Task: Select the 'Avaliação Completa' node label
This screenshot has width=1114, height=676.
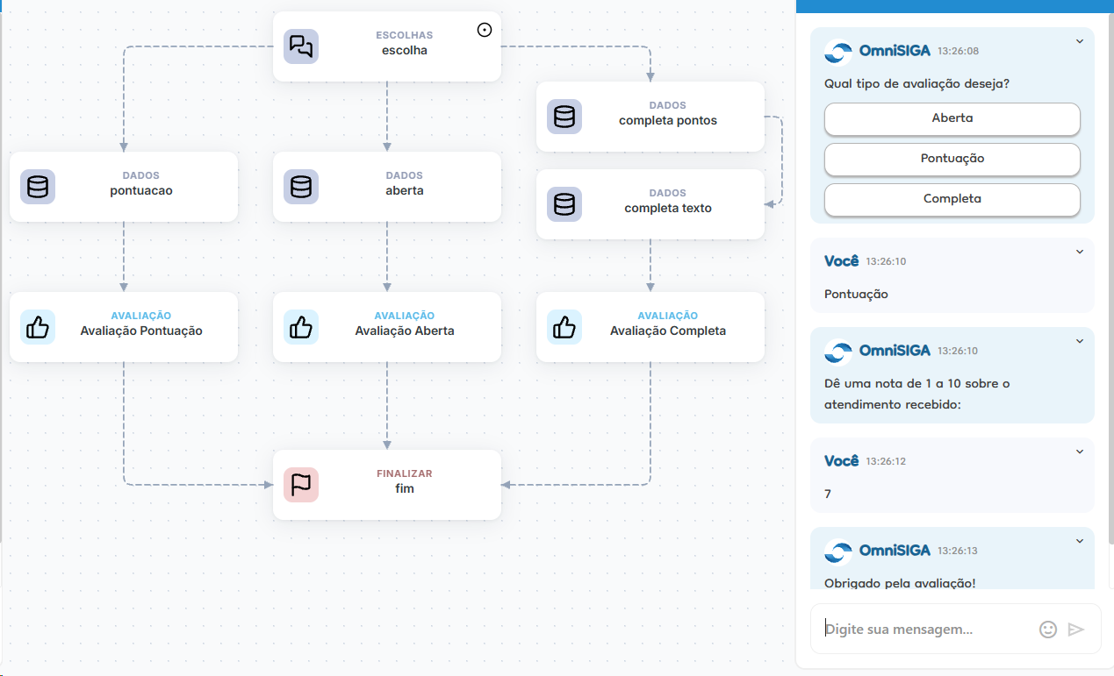Action: (x=668, y=331)
